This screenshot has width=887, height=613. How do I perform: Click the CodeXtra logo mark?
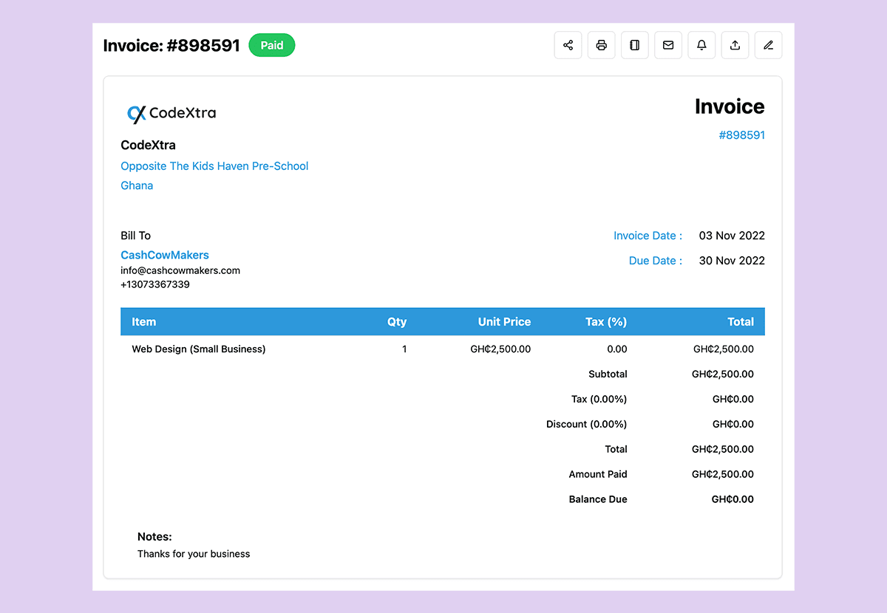pos(134,113)
